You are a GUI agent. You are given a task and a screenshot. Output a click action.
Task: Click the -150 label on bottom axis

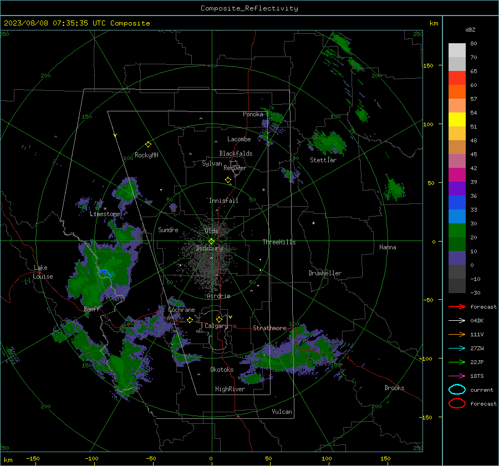(33, 458)
